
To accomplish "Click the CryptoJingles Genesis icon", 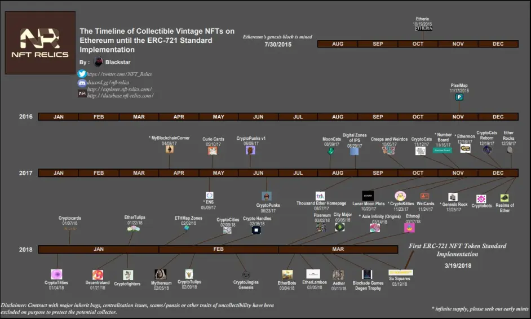I will click(246, 275).
